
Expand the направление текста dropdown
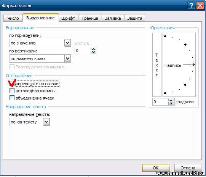(x=46, y=122)
